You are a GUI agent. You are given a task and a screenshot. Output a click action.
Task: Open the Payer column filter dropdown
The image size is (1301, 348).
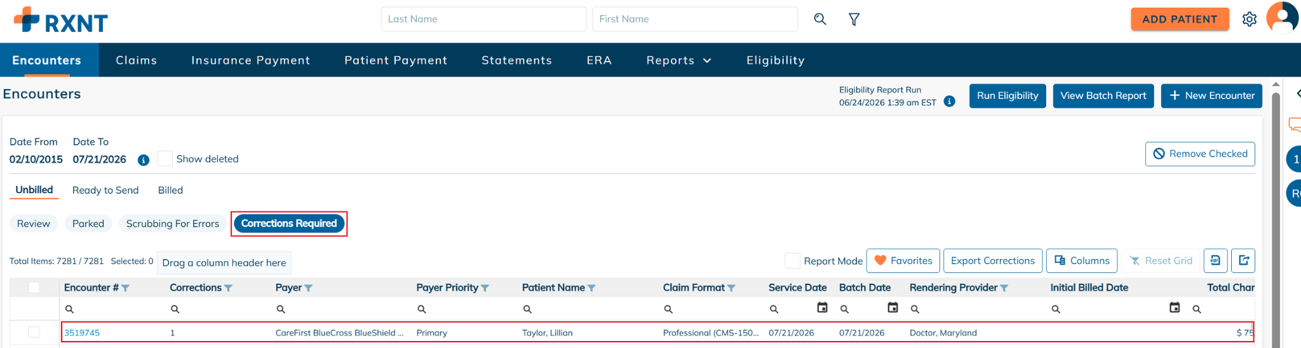pos(309,288)
